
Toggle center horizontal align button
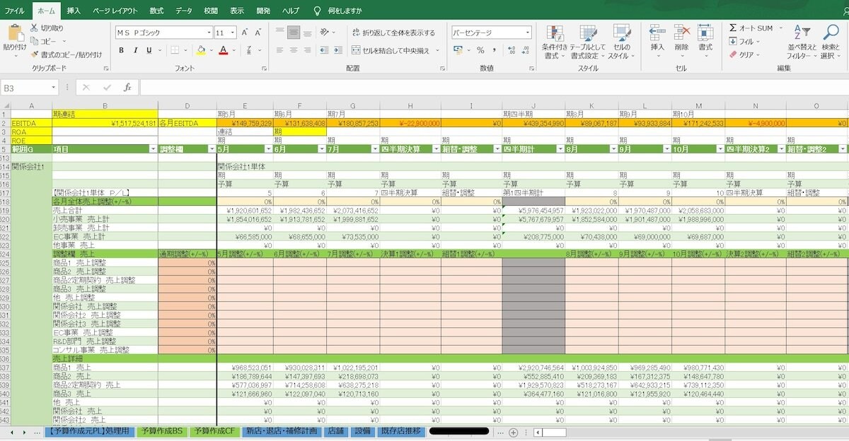294,50
